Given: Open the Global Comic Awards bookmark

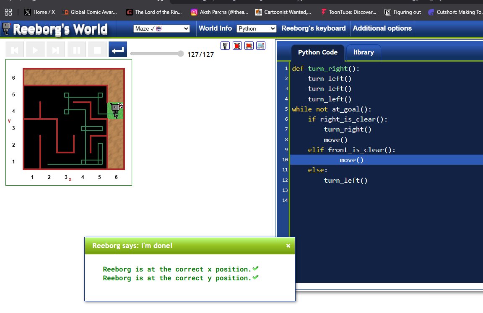Looking at the screenshot, I should (89, 12).
